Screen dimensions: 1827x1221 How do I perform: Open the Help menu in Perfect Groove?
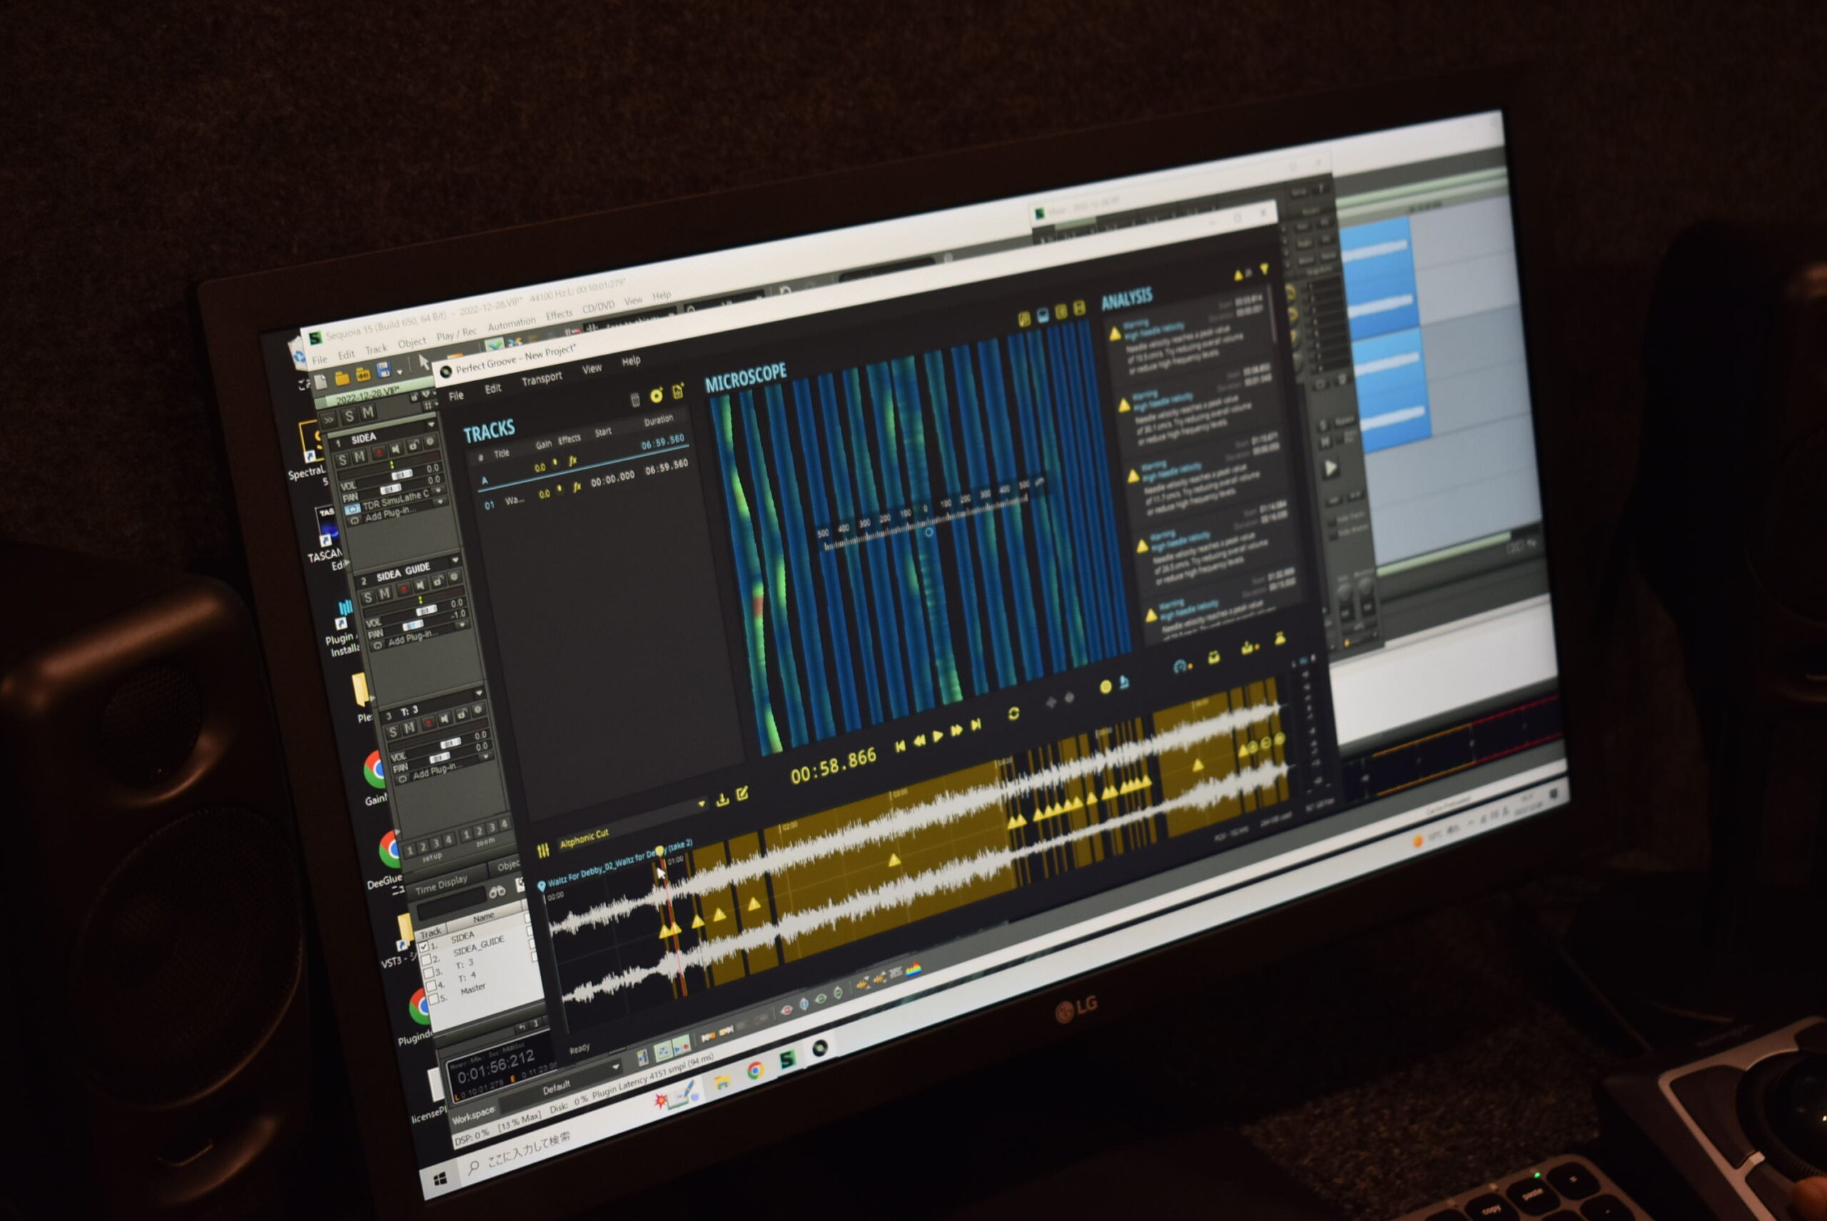click(631, 360)
